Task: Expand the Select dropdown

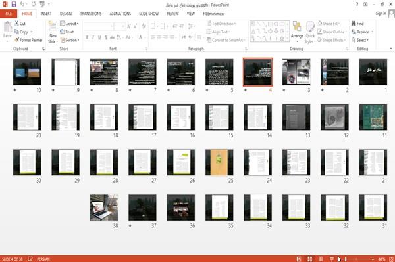Action: pos(360,40)
